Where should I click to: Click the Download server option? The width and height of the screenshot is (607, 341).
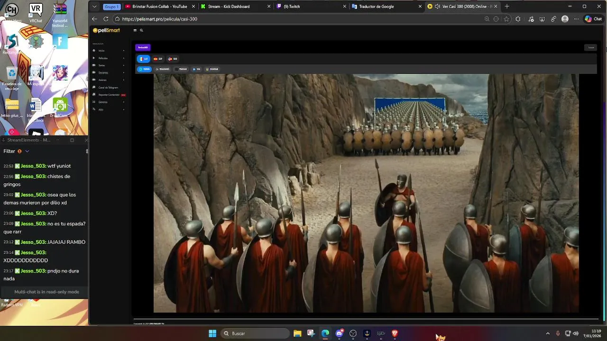pyautogui.click(x=212, y=69)
